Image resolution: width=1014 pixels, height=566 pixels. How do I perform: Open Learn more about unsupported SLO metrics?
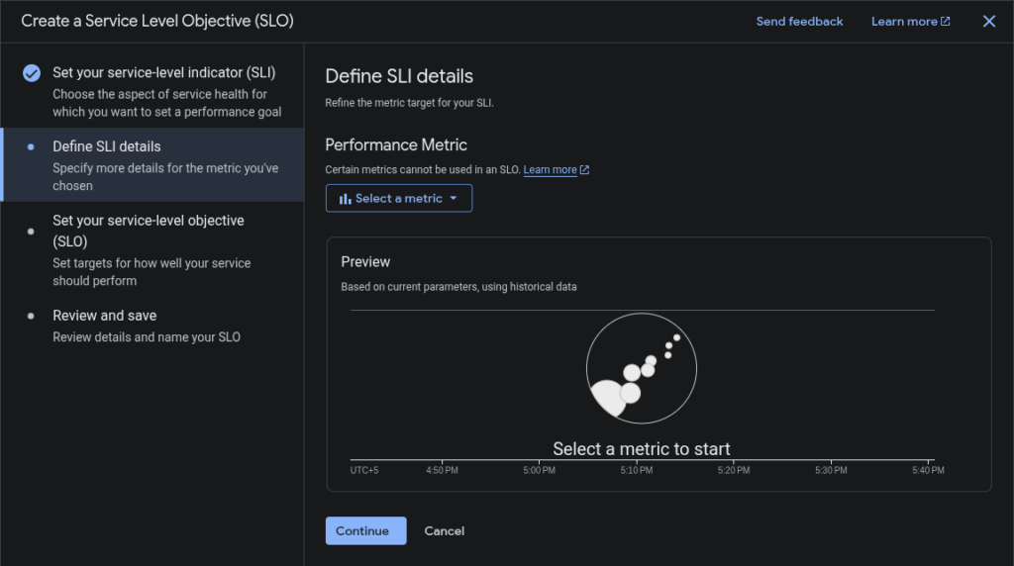550,170
